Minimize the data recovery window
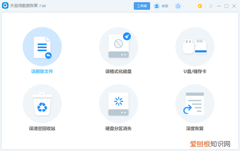Viewport: 240px width, 151px height. pos(219,6)
